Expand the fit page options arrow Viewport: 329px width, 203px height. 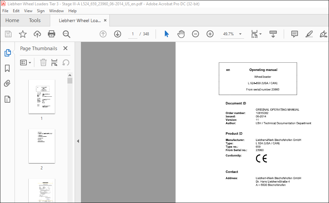[x=260, y=34]
